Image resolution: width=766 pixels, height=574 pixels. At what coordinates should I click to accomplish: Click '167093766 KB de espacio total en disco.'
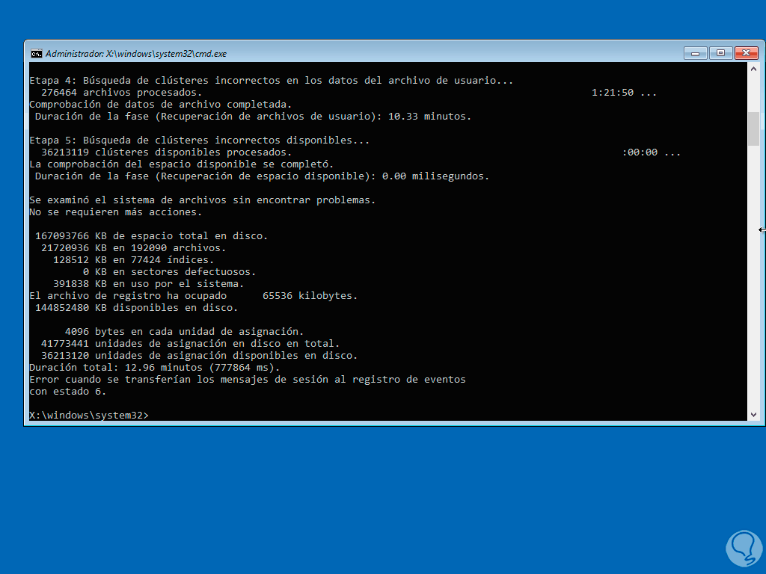(151, 236)
